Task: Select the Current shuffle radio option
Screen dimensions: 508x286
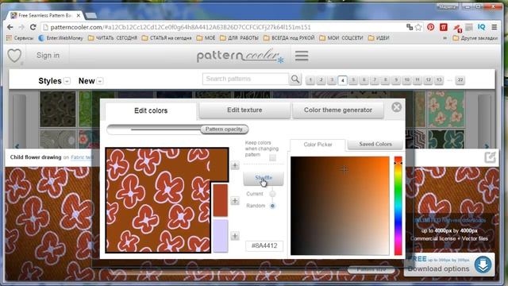Action: 272,194
